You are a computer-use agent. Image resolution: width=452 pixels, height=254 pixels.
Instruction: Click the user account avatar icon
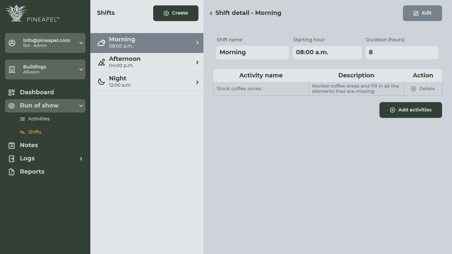coord(12,43)
